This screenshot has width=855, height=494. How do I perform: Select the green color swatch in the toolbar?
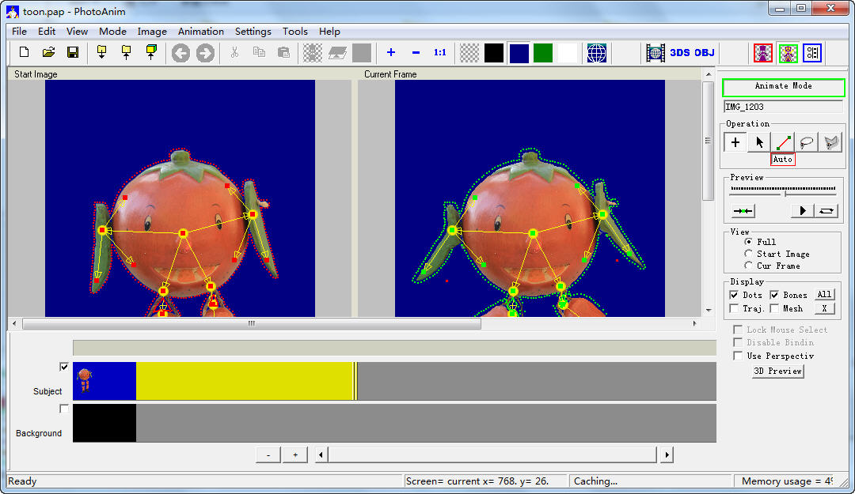tap(542, 52)
